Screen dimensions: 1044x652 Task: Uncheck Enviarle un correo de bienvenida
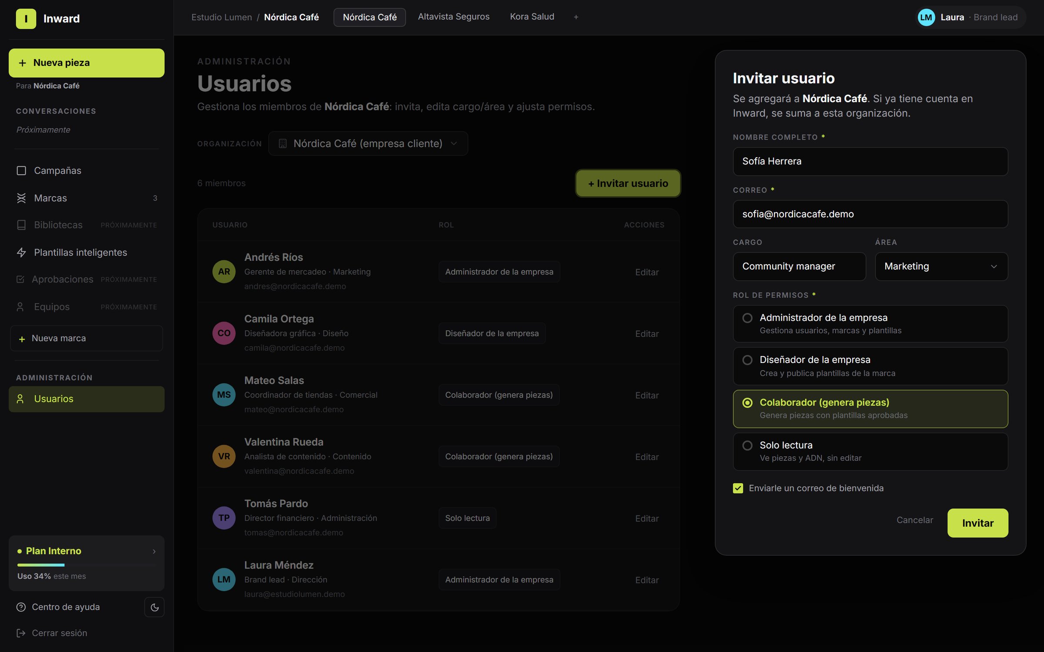738,488
